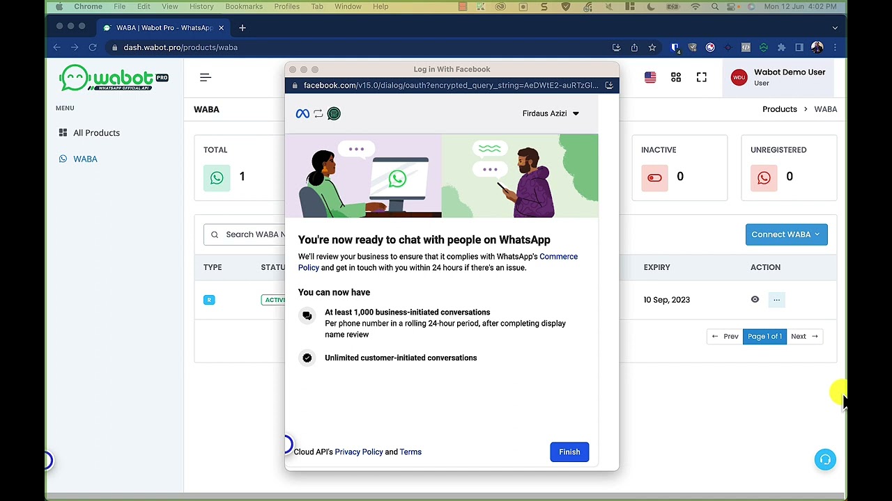Go back in Chrome navigation

pyautogui.click(x=57, y=47)
